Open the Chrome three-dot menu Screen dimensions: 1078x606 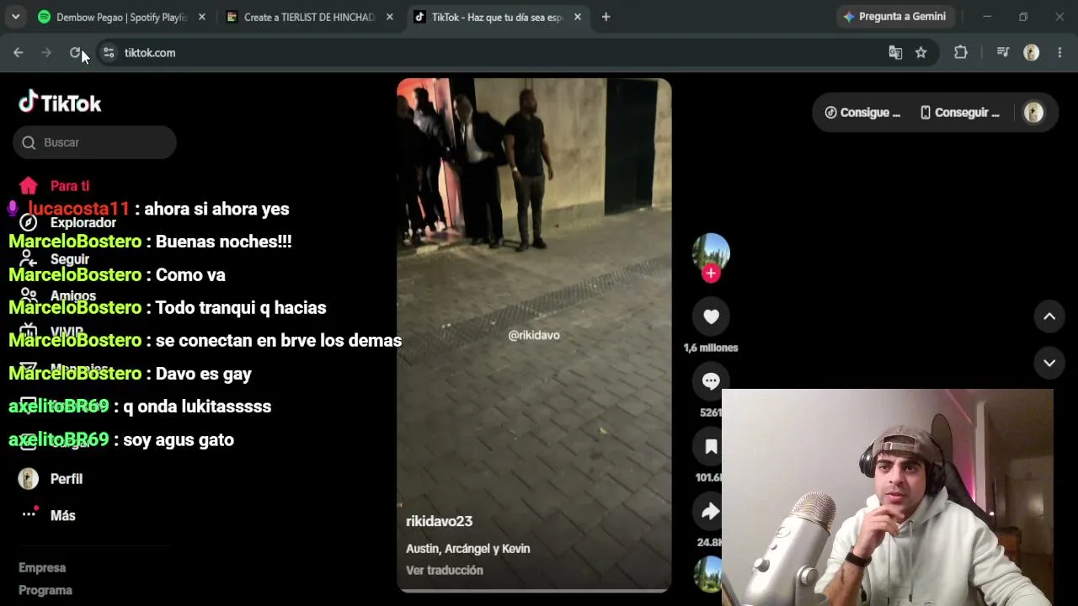[x=1059, y=52]
